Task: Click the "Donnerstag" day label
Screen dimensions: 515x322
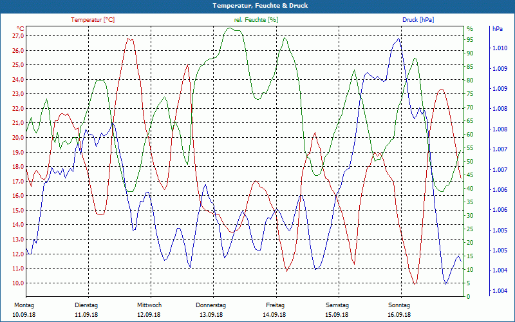Action: [211, 305]
